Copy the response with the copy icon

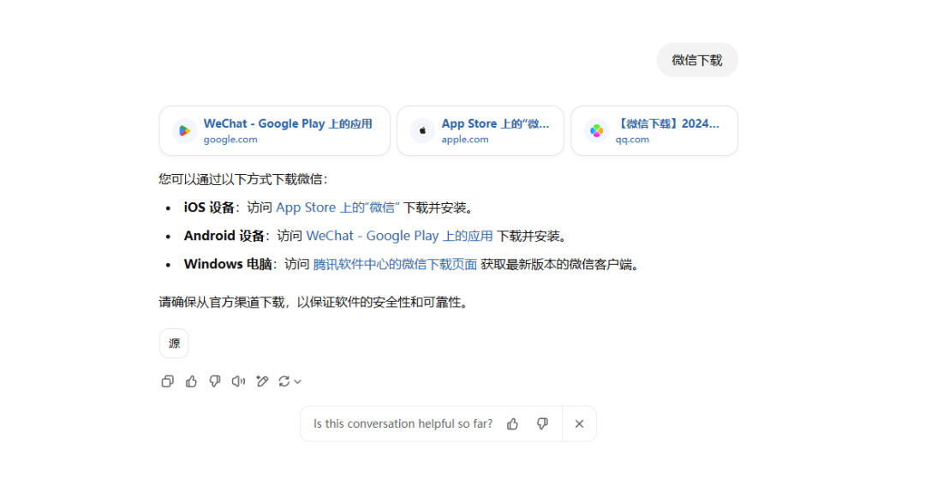click(x=167, y=381)
